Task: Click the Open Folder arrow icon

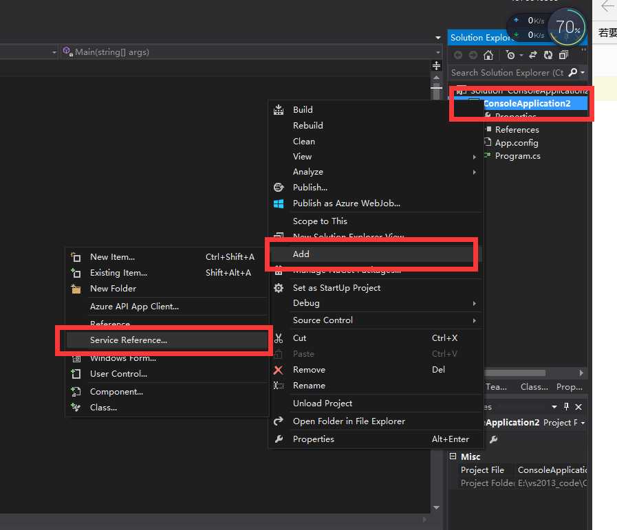Action: tap(279, 421)
